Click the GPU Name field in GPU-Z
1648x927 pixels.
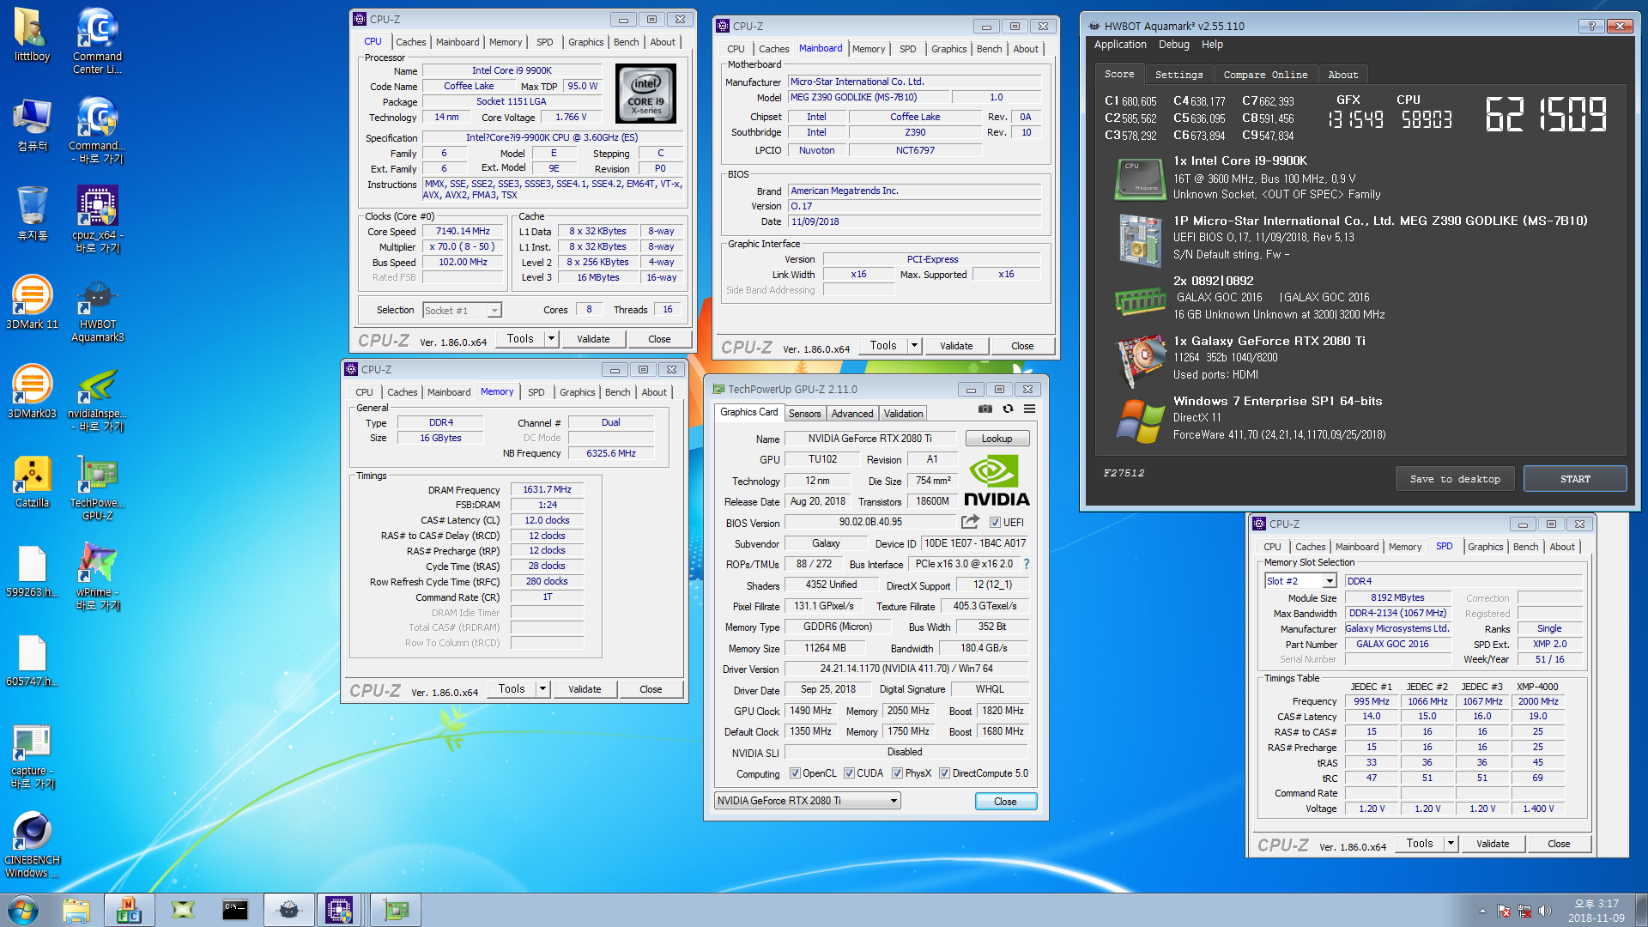coord(869,439)
